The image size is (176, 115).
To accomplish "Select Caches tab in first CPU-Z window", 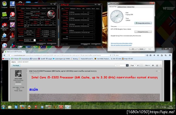I will (23, 8).
